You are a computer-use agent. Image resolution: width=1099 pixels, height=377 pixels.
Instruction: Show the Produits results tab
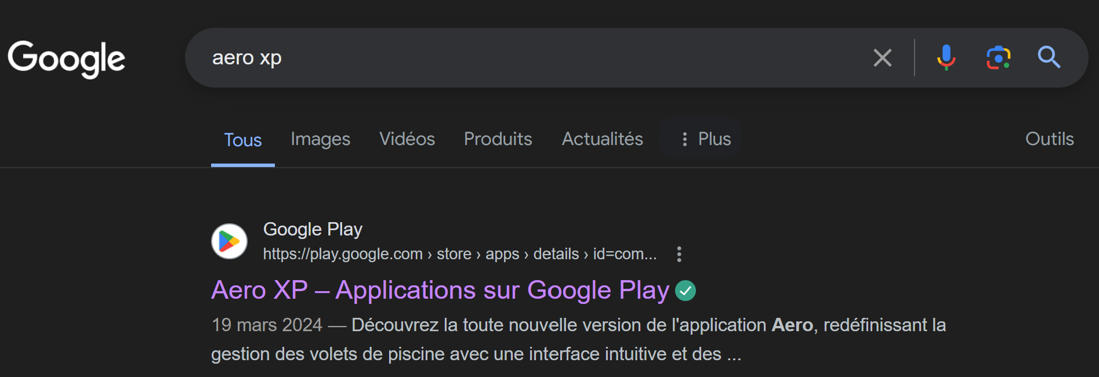[x=498, y=139]
